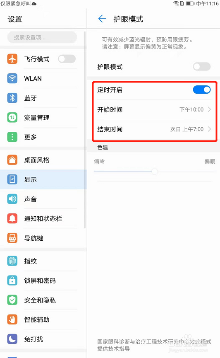Click the 色温 color temperature slider handle
220x358 pixels.
coord(155,172)
